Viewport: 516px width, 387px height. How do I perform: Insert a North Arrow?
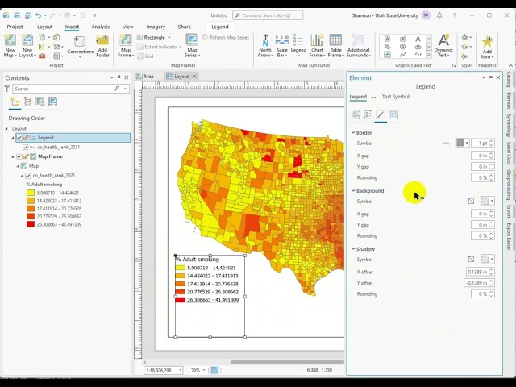tap(265, 45)
